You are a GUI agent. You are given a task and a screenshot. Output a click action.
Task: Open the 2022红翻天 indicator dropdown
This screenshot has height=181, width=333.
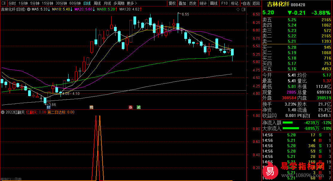tap(3, 112)
